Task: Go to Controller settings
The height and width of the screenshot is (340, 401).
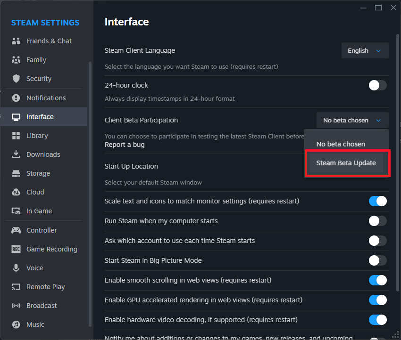Action: click(44, 230)
